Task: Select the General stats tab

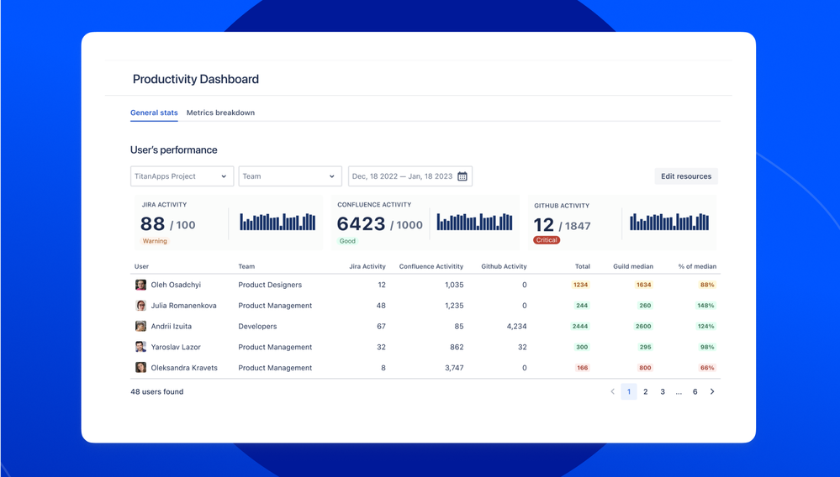Action: click(x=154, y=113)
